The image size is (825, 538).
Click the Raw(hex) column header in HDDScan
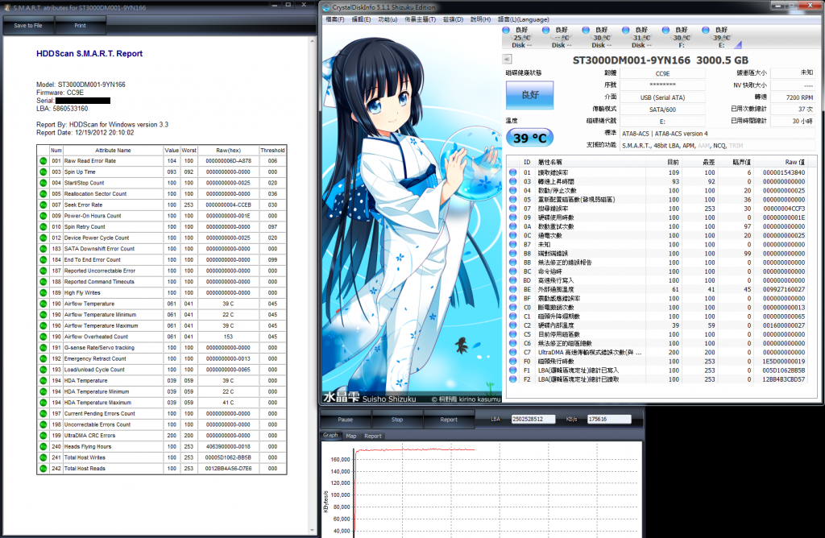coord(228,151)
